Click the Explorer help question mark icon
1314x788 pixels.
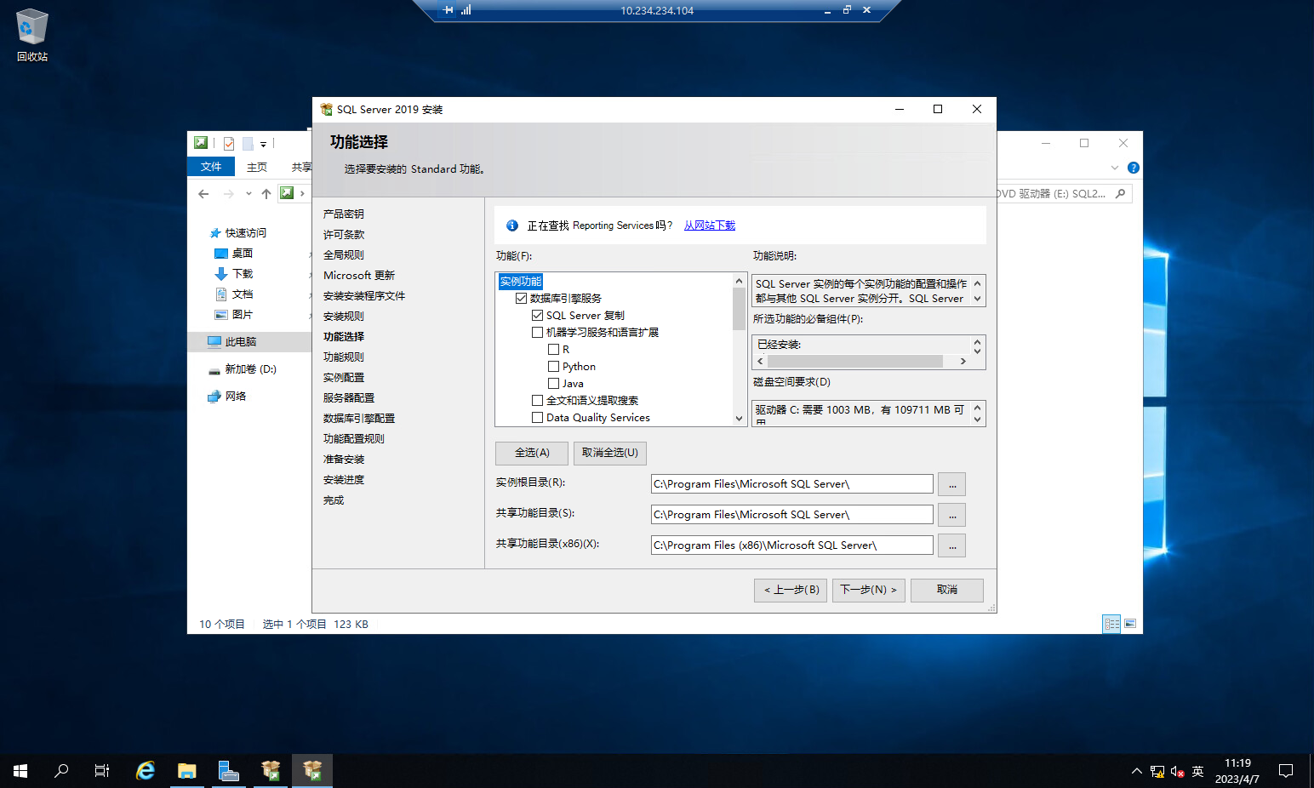(x=1133, y=168)
